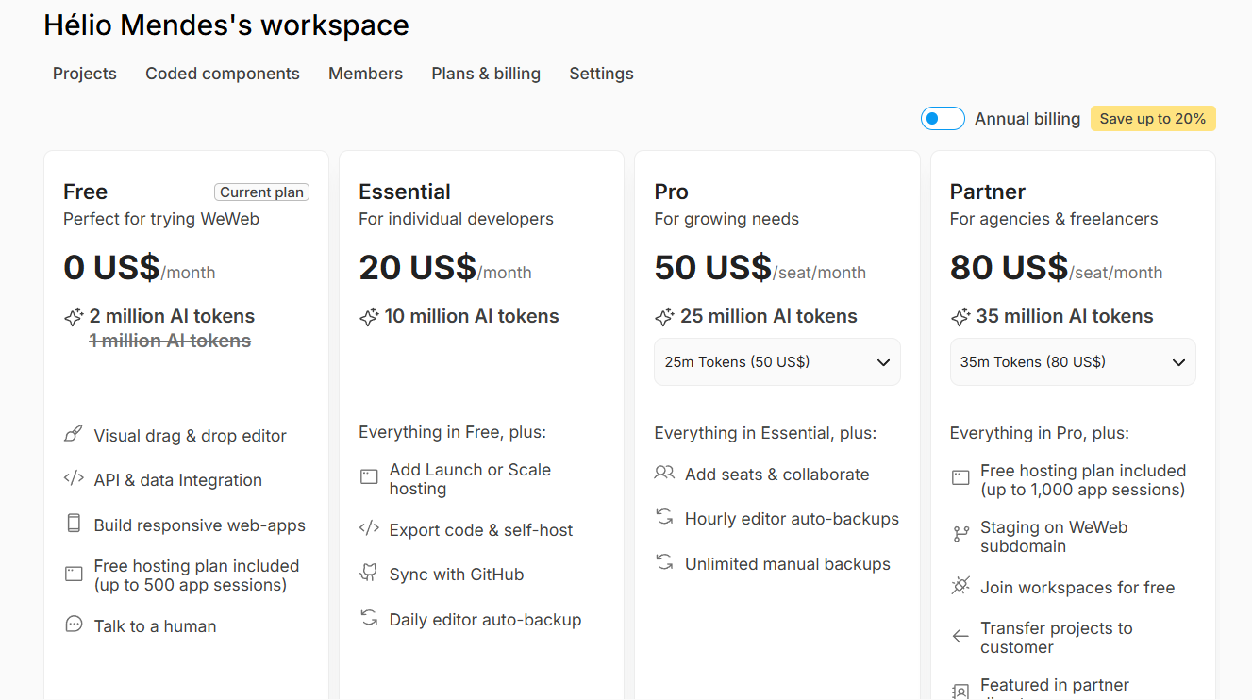Image resolution: width=1252 pixels, height=700 pixels.
Task: Click the left arrow icon beside Transfer projects to customer
Action: click(x=960, y=637)
